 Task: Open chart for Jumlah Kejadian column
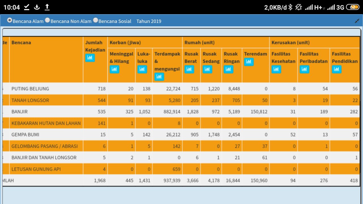(90, 58)
